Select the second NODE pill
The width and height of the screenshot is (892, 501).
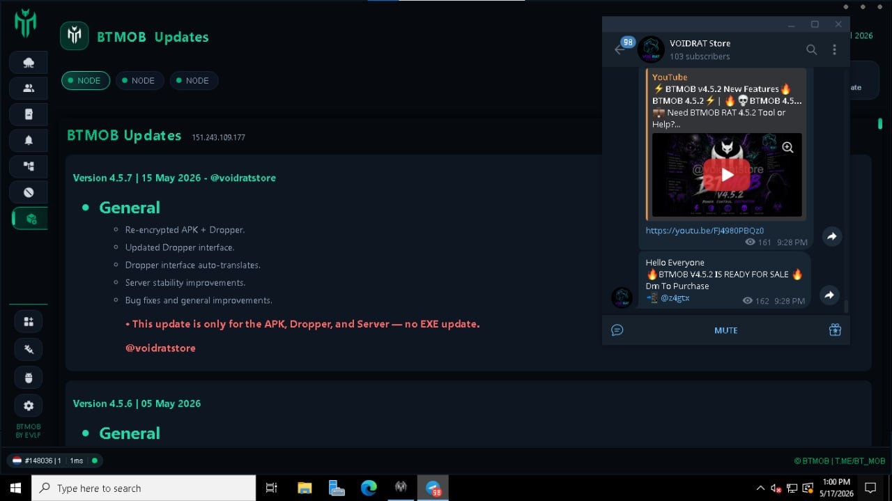(140, 81)
